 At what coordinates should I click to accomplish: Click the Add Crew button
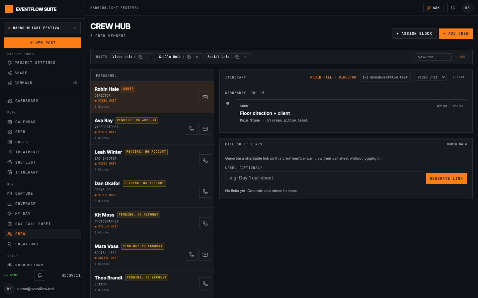[456, 33]
